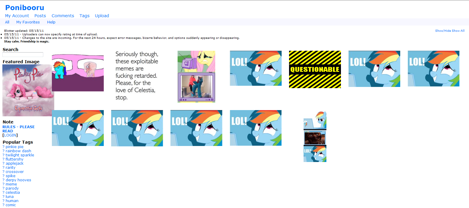
Task: Open the My Favorites submenu link
Action: tap(28, 22)
